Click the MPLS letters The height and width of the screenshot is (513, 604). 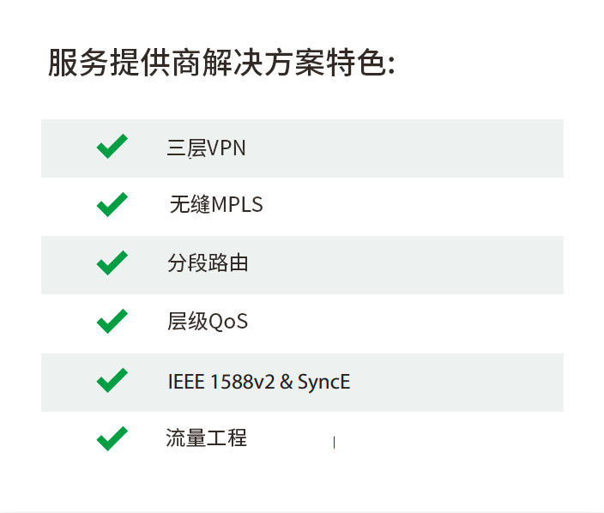[x=237, y=204]
